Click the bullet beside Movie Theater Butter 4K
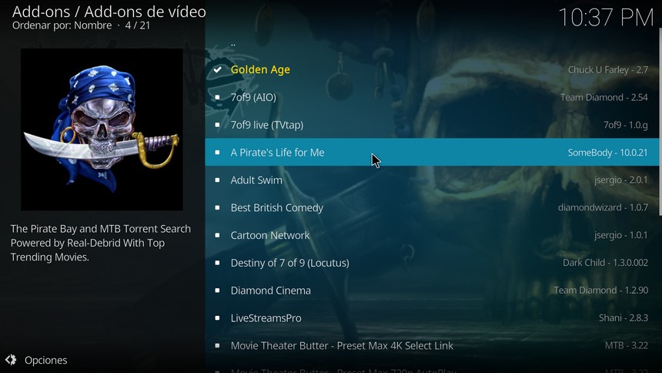 tap(217, 345)
